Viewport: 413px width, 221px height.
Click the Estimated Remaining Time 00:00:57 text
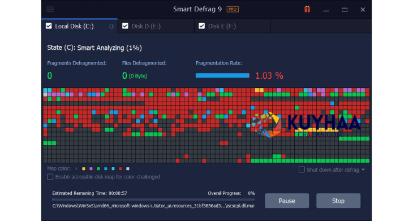pos(89,193)
